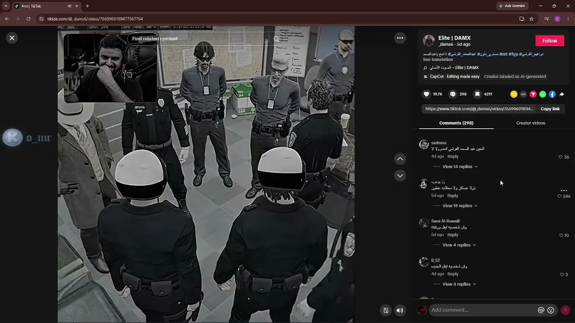Click the Follow button
This screenshot has width=575, height=323.
tap(549, 40)
